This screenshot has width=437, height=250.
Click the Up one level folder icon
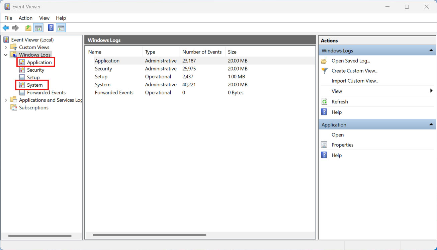pos(28,28)
